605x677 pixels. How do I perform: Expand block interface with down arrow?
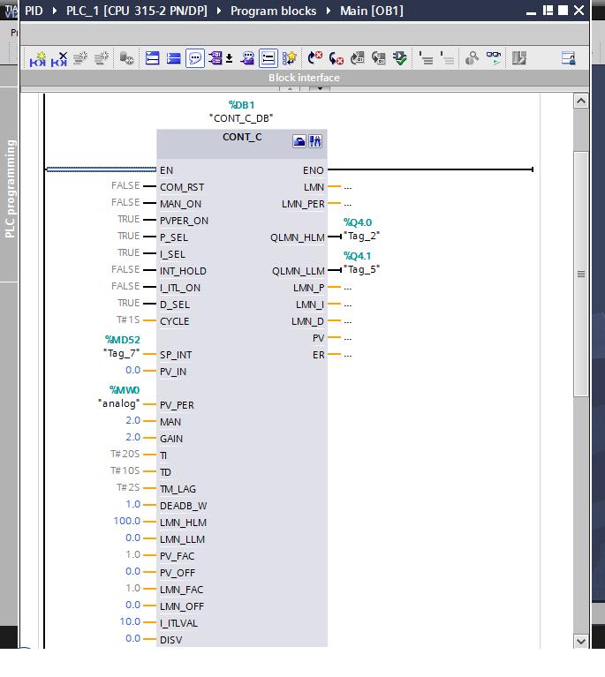320,88
